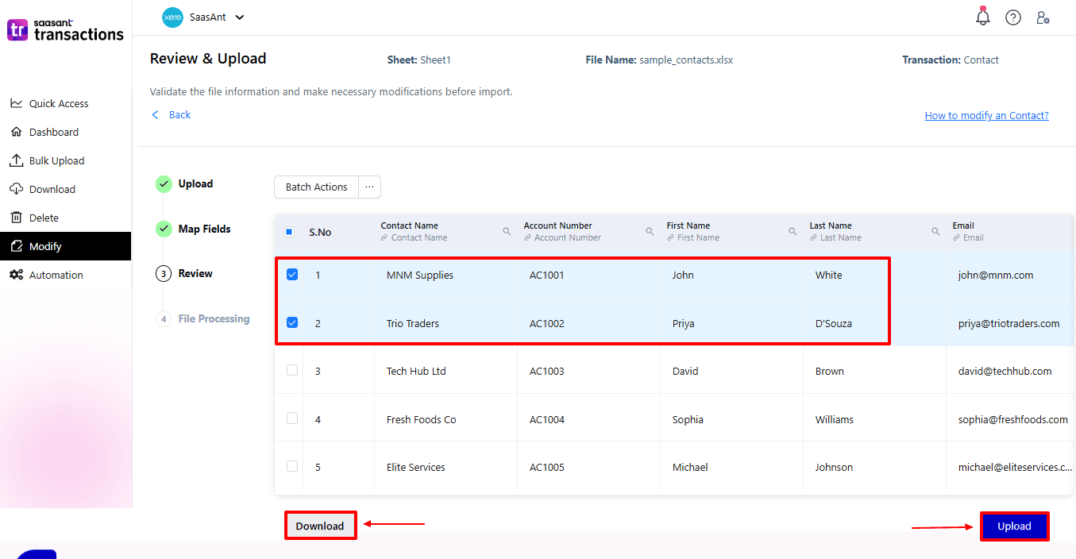Screen dimensions: 1076x559
Task: Open the ellipsis menu next to Batch Actions
Action: [x=368, y=187]
